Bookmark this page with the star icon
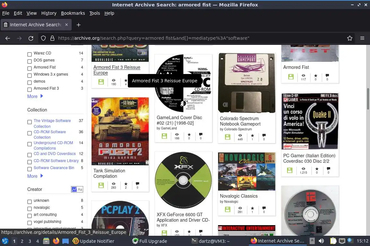Screen dimensions: 370x246 tap(350, 38)
